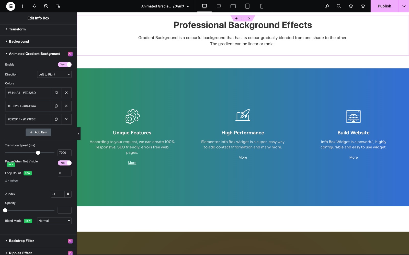Open the page title document dropdown

coord(165,6)
